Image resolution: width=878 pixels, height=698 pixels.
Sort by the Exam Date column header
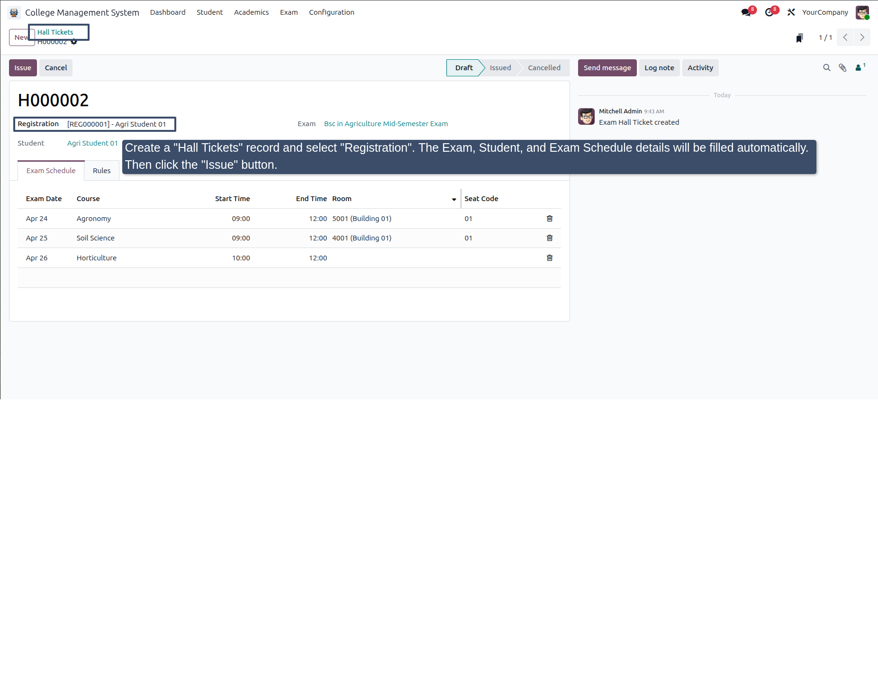click(44, 199)
